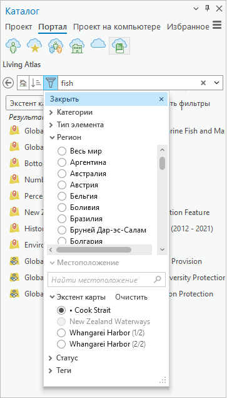Viewport: 227px width, 398px height.
Task: Click tile layer icon of Provision result
Action: coord(14,261)
